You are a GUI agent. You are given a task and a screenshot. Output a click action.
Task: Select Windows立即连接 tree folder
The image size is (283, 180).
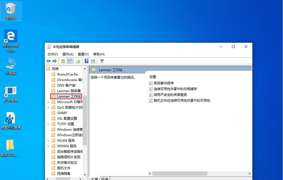[70, 135]
